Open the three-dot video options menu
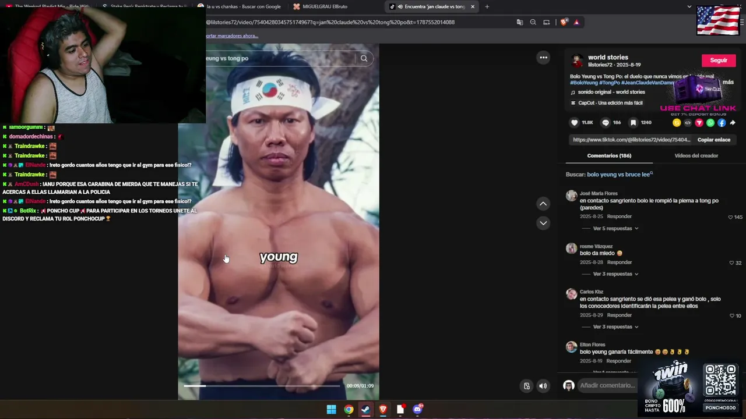Viewport: 746px width, 419px height. point(543,57)
